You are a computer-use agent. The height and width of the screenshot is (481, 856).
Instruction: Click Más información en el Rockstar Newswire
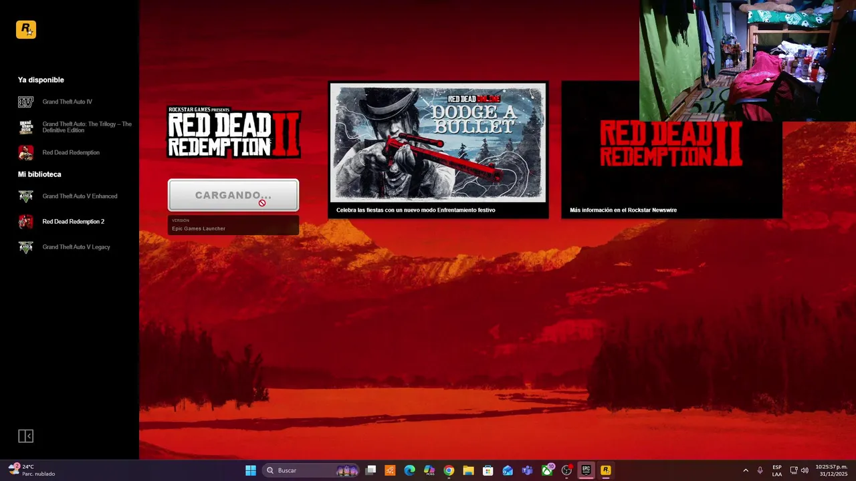pos(623,210)
